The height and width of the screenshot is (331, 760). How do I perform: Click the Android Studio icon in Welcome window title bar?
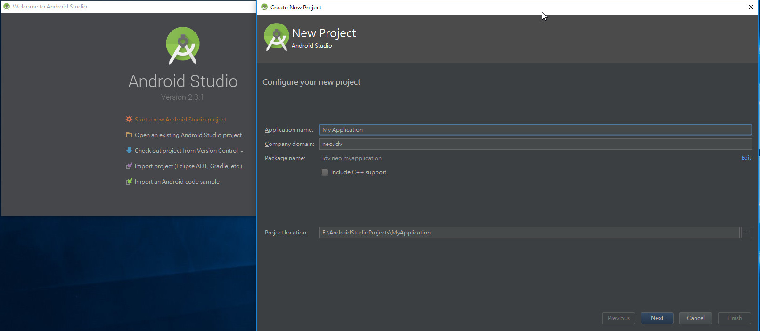[x=7, y=7]
